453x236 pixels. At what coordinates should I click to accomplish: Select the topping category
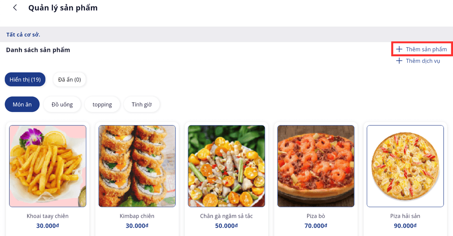[x=102, y=104]
